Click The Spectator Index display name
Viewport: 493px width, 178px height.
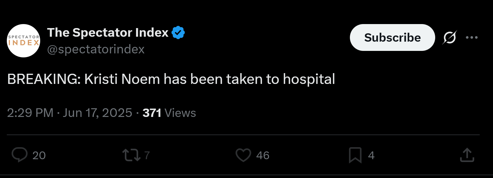(x=108, y=32)
